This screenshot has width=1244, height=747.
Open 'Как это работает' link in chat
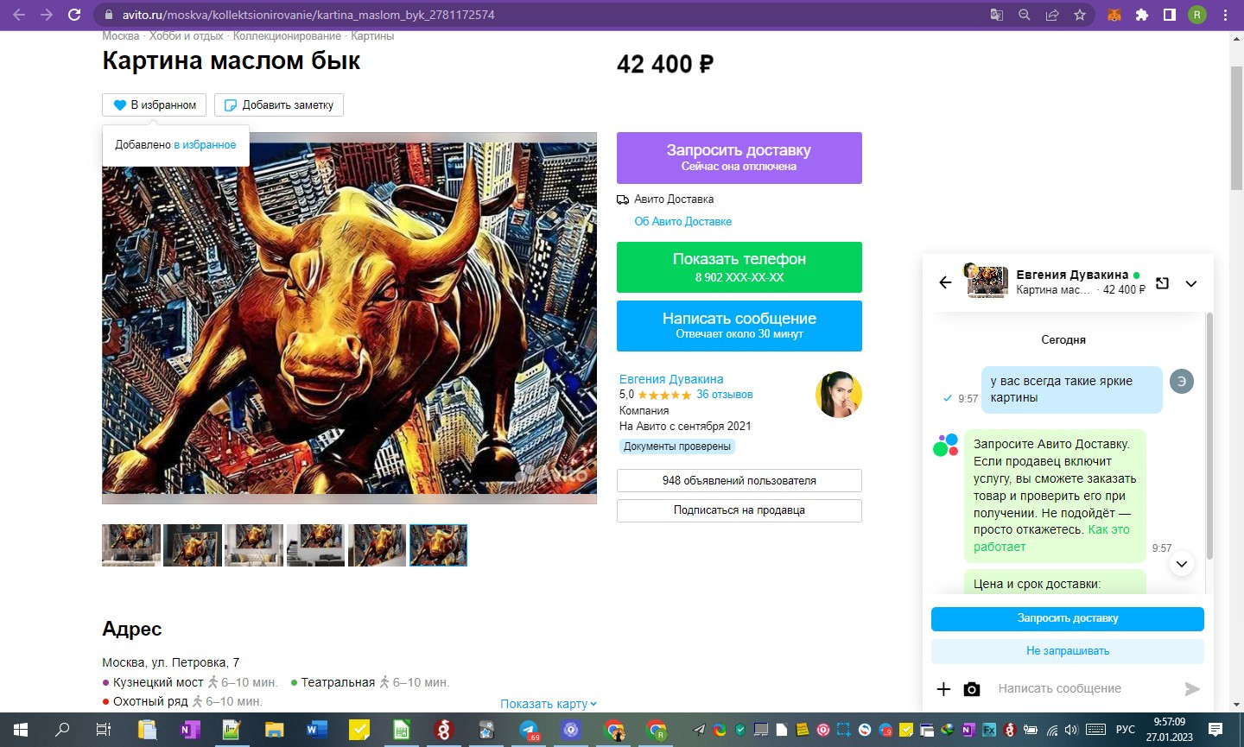[1051, 538]
